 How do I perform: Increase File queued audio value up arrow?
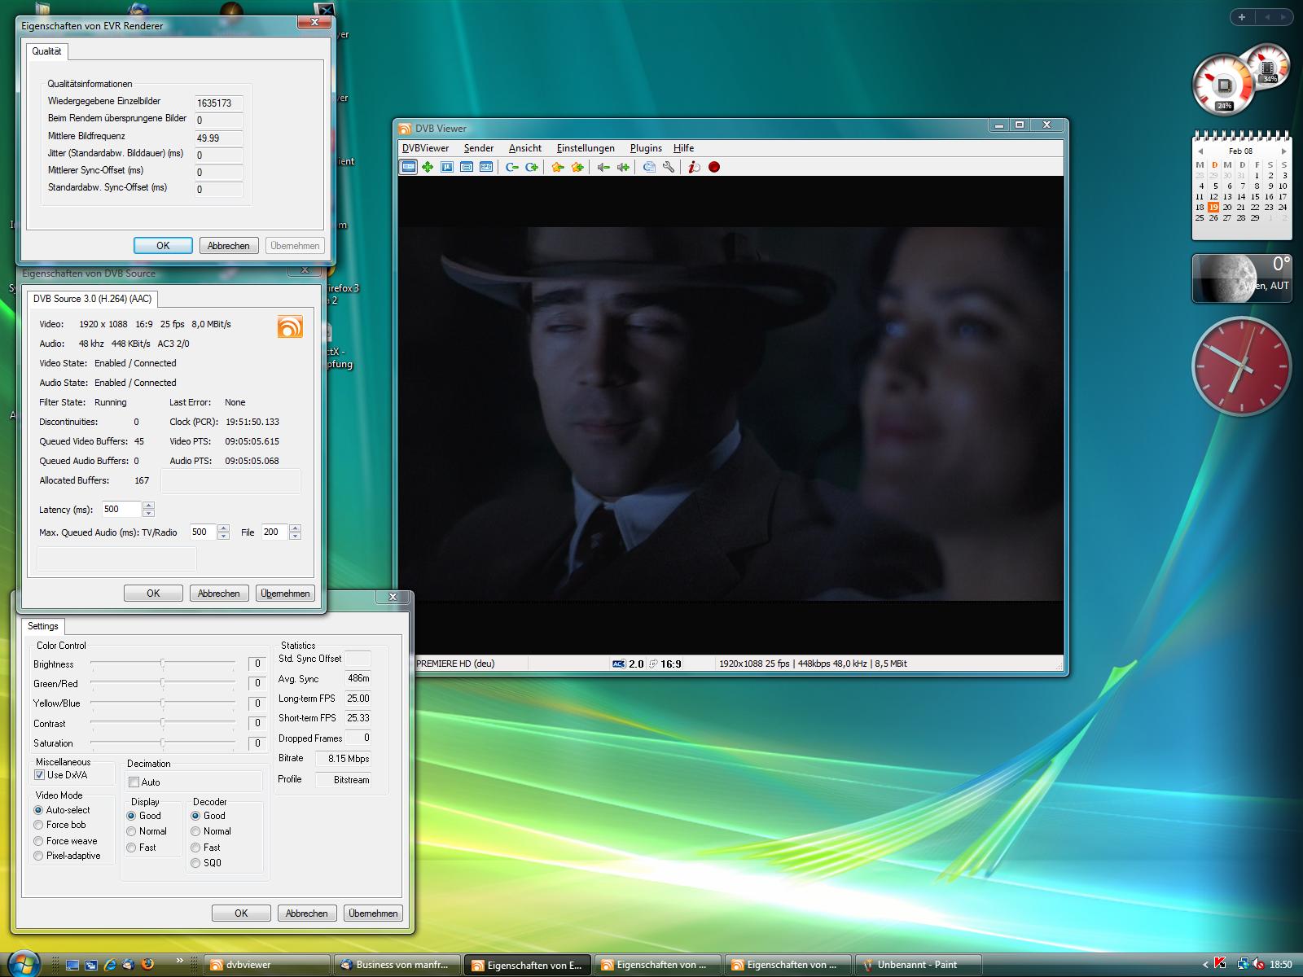point(295,528)
